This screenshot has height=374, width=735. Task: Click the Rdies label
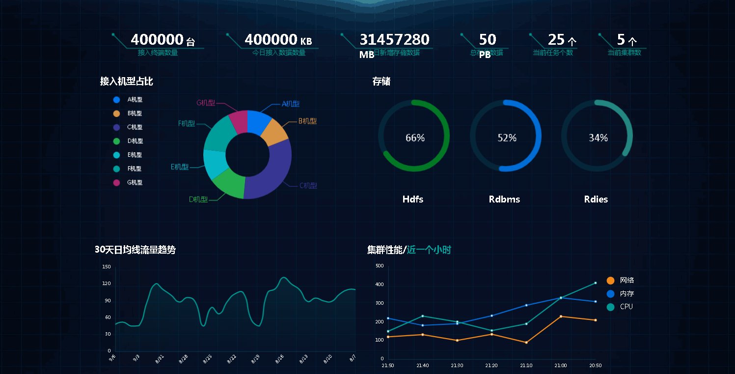point(596,199)
